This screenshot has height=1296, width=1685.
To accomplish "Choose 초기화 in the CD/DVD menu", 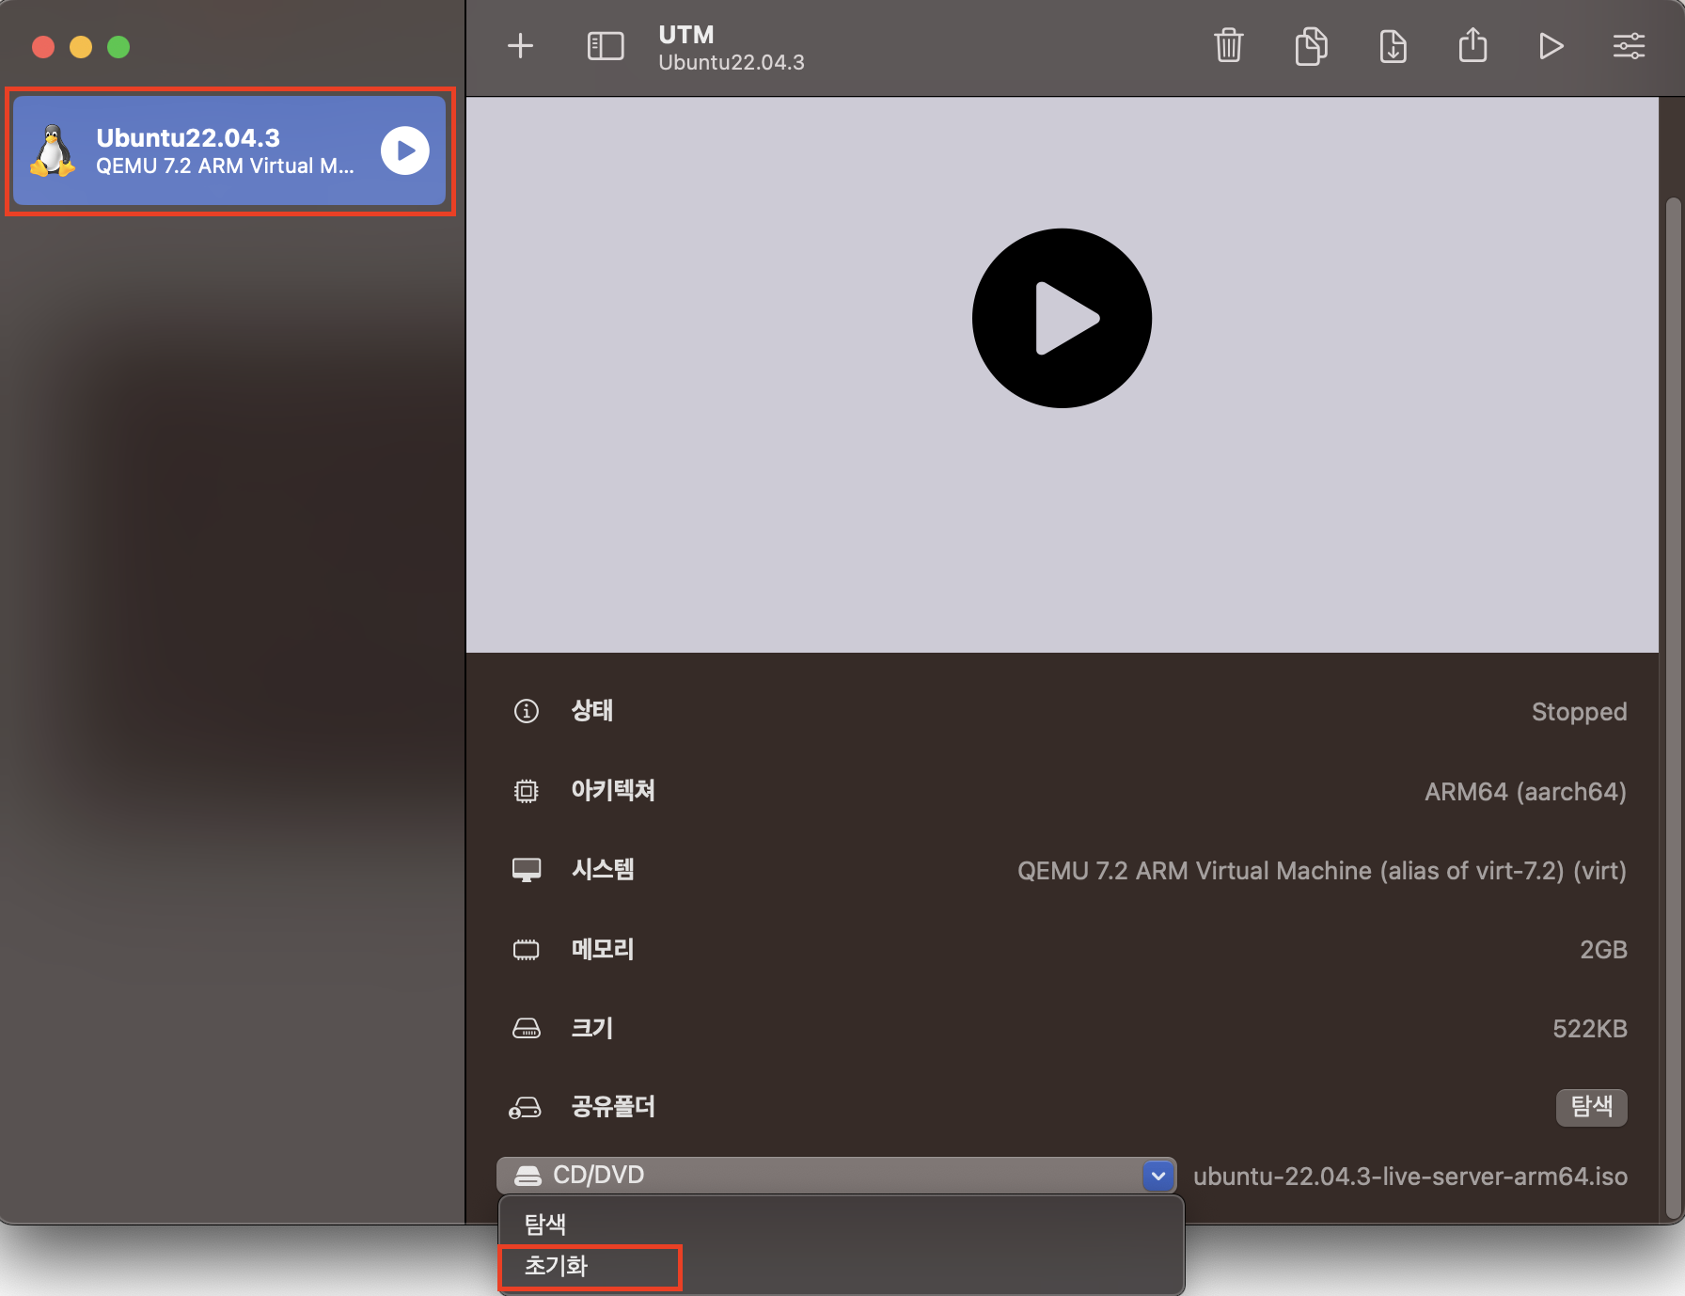I will click(841, 1266).
